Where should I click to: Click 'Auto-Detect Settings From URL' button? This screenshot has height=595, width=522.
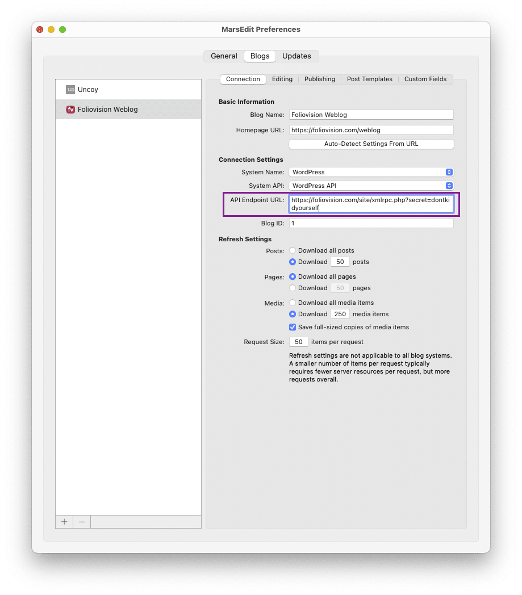(x=371, y=144)
